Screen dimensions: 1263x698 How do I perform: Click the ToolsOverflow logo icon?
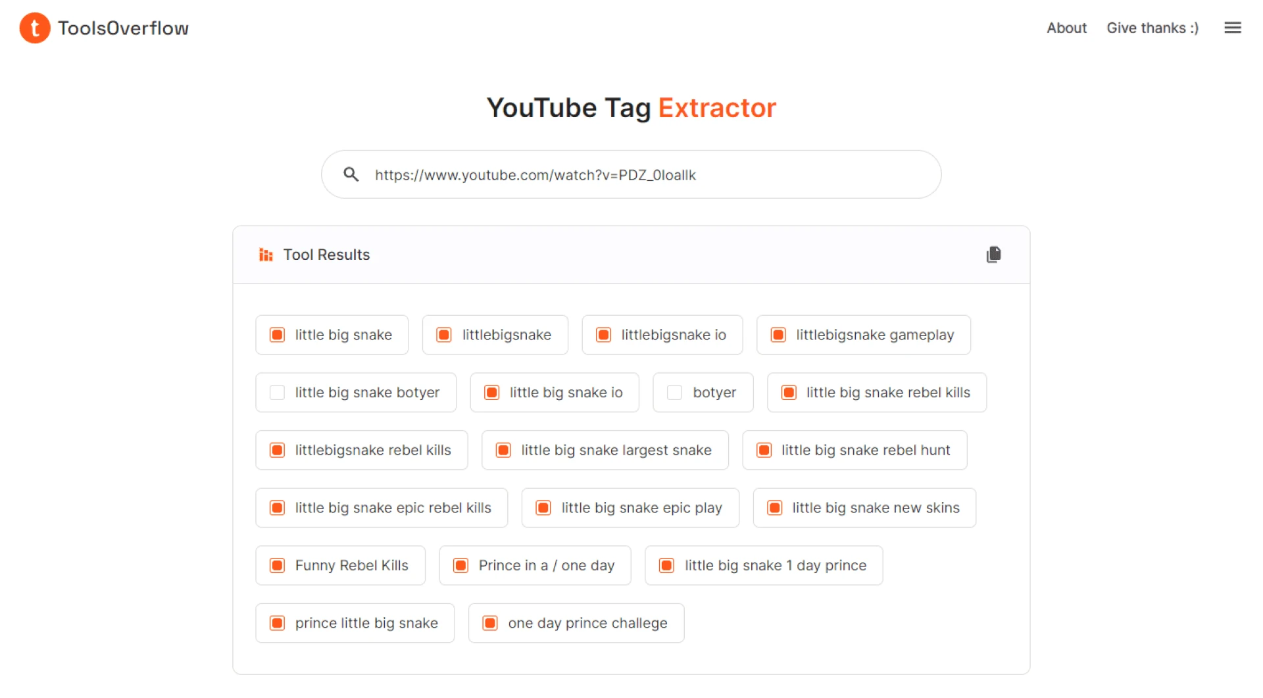(35, 28)
